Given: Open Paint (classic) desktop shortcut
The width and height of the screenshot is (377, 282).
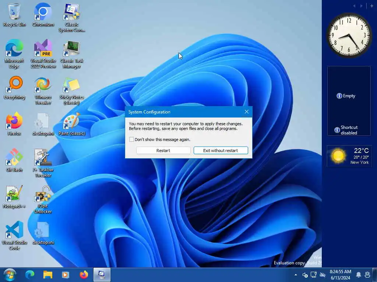Looking at the screenshot, I should tap(72, 124).
